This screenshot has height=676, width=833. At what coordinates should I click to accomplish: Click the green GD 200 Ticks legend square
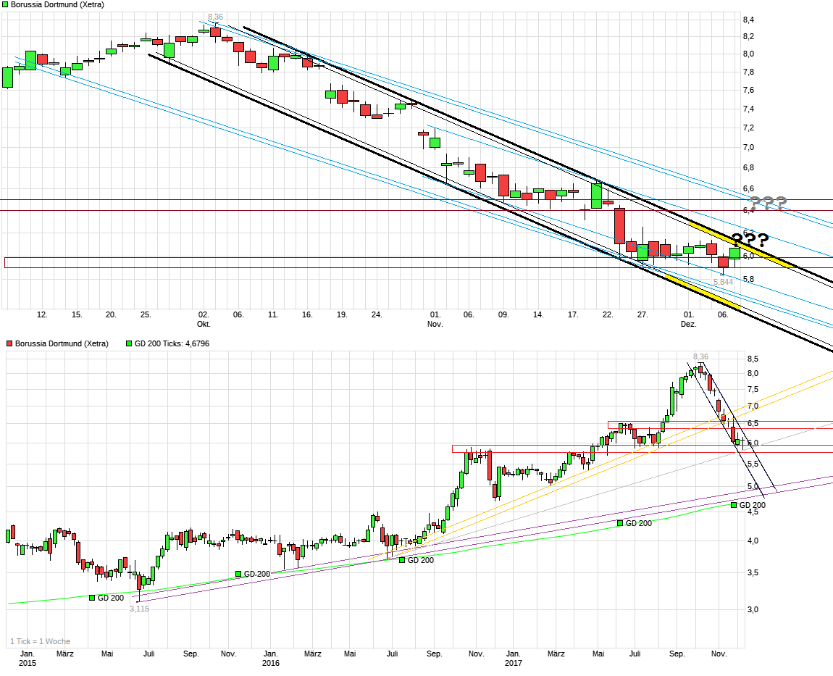tap(128, 344)
